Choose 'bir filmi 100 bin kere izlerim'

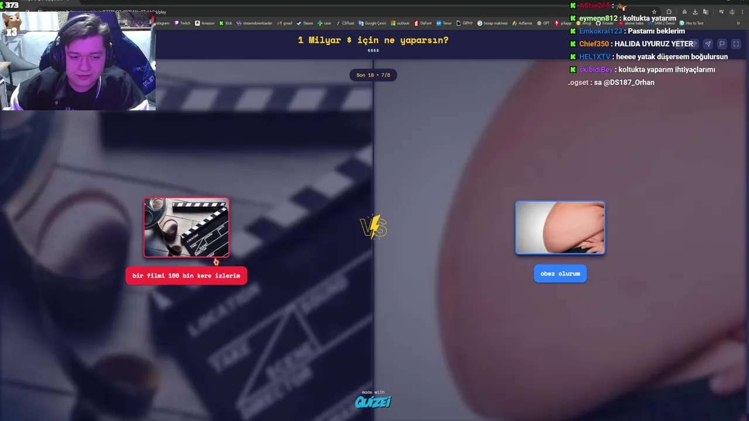(x=186, y=275)
